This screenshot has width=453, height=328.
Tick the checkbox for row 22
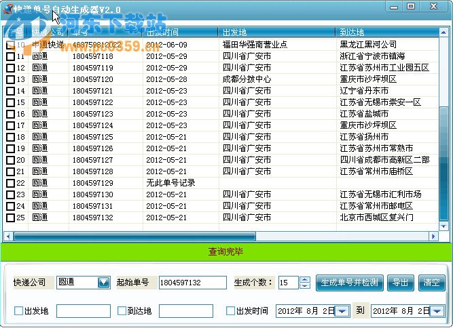pos(10,183)
